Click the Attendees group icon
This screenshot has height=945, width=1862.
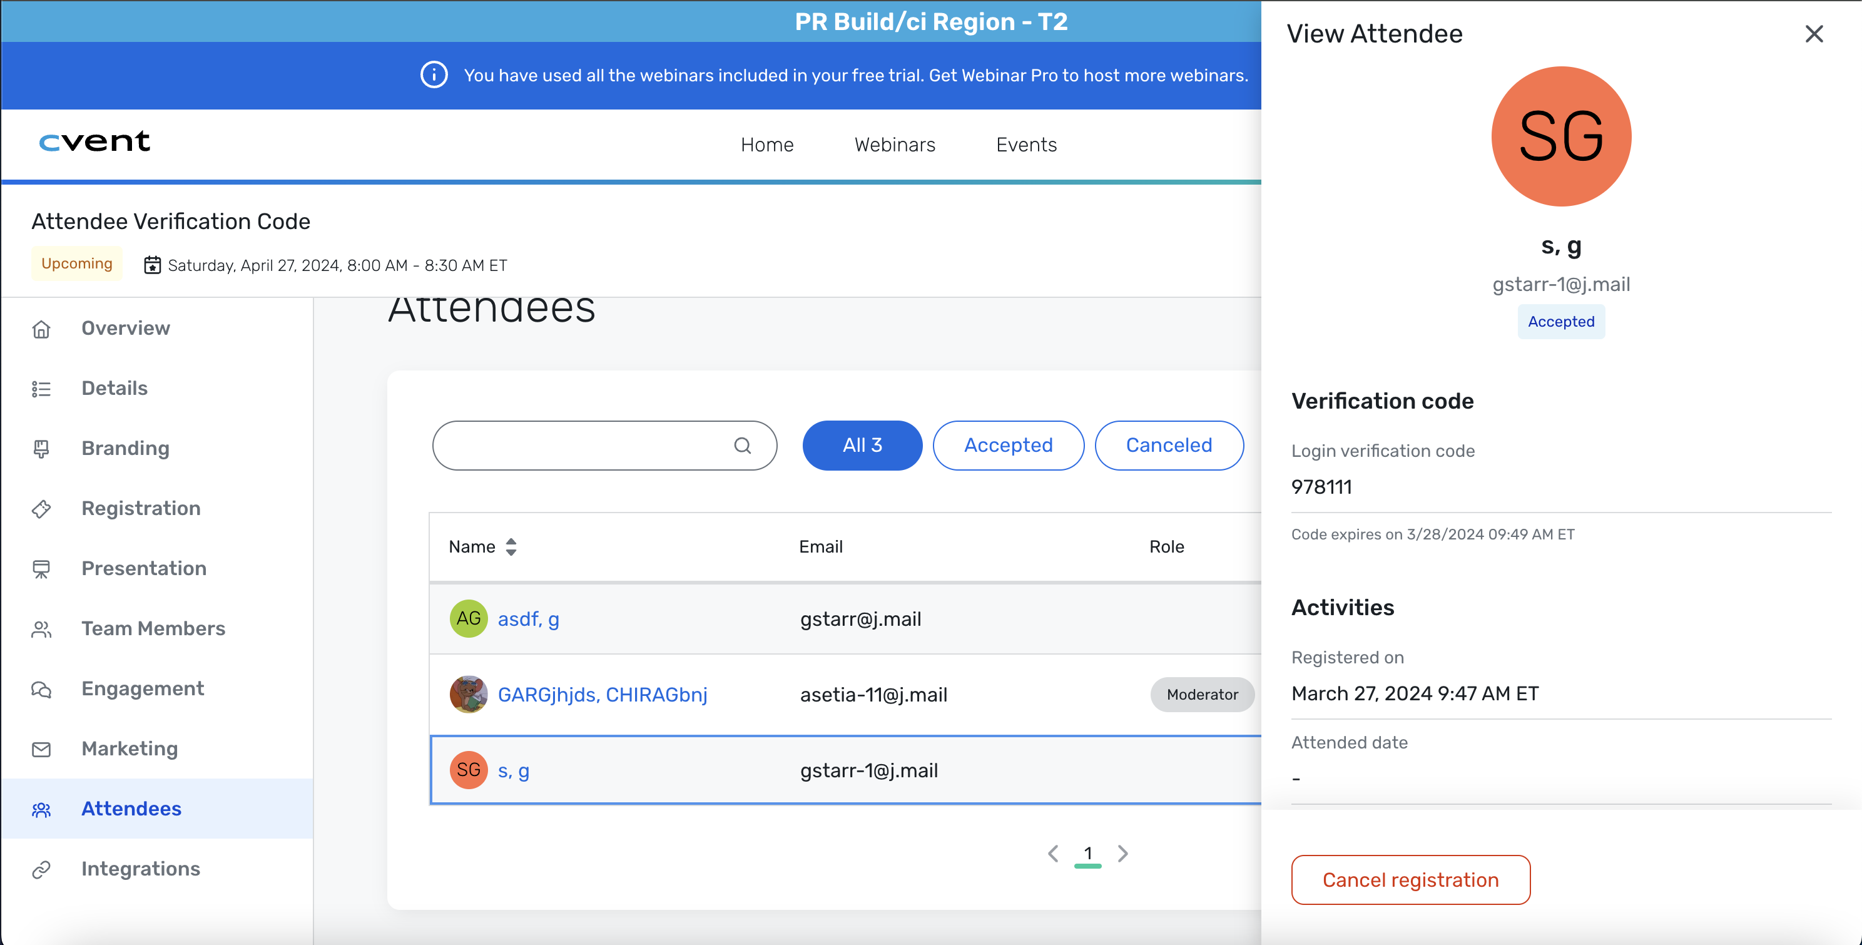tap(41, 809)
